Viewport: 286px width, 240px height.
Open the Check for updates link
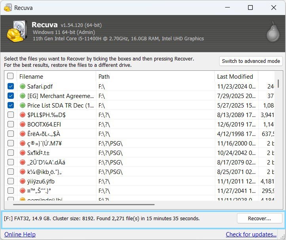click(251, 234)
